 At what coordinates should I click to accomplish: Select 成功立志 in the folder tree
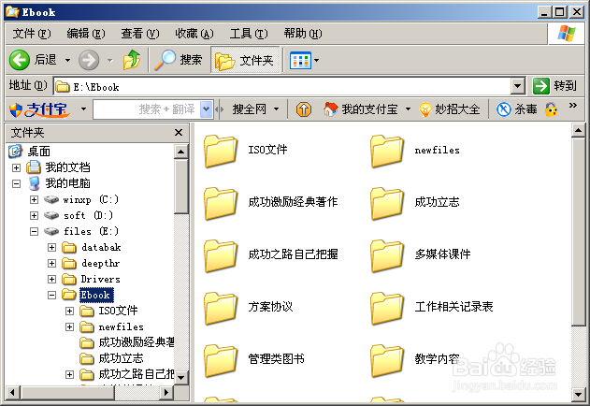point(121,358)
